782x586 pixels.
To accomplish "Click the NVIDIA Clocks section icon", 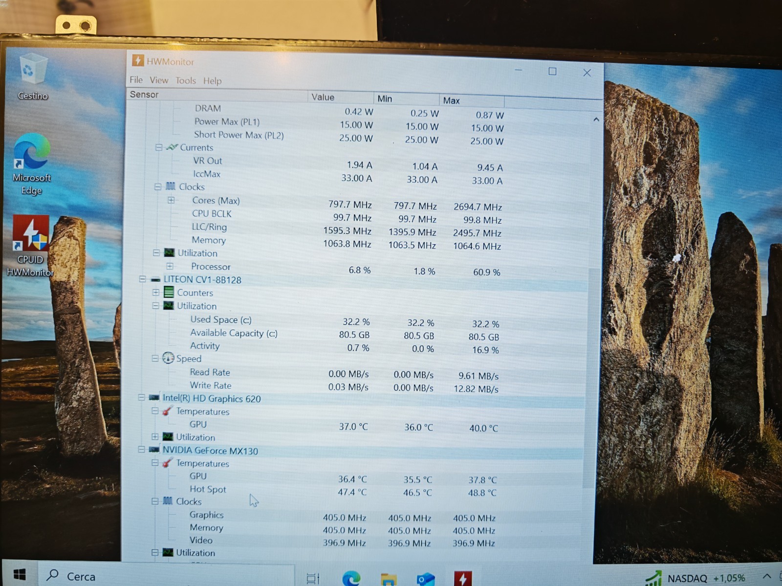I will tap(168, 501).
